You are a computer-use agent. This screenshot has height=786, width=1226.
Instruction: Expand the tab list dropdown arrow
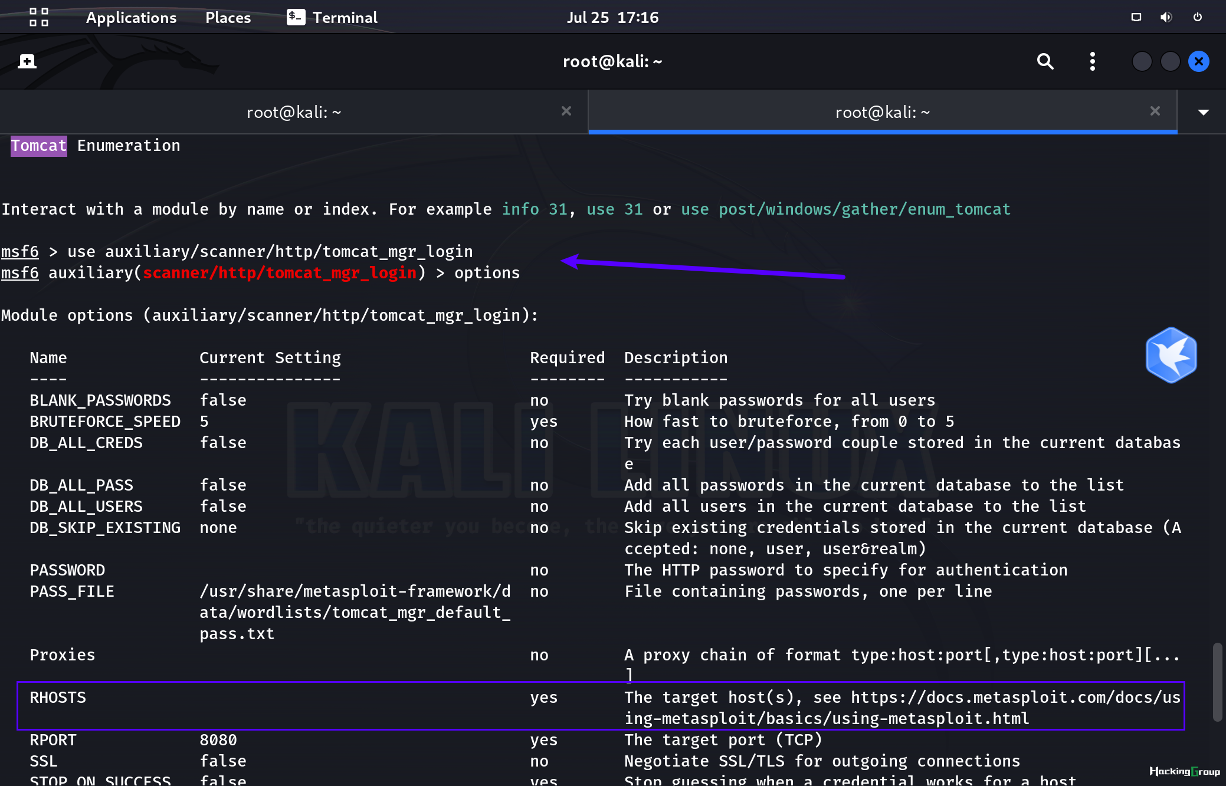tap(1204, 112)
